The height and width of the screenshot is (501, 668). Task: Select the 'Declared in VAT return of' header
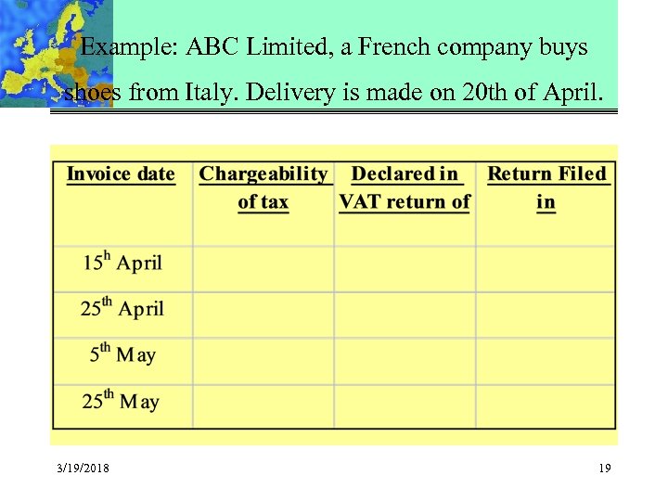tap(405, 187)
